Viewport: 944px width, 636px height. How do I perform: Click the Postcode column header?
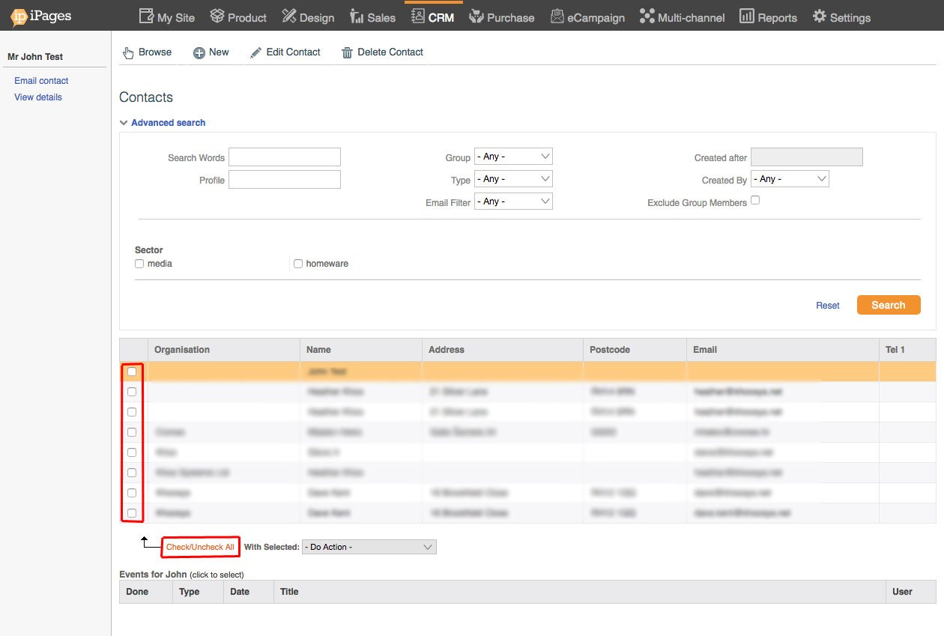pos(635,350)
